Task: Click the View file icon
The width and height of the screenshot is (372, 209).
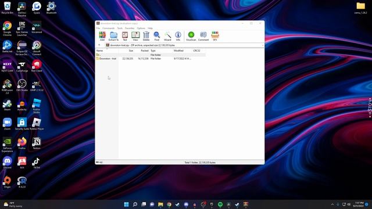Action: (135, 36)
